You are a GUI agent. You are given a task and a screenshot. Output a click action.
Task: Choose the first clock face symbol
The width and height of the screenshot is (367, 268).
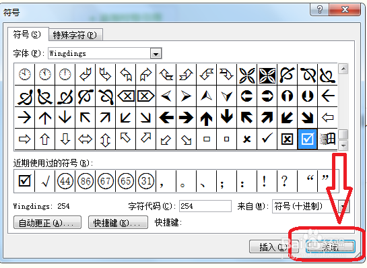[24, 75]
